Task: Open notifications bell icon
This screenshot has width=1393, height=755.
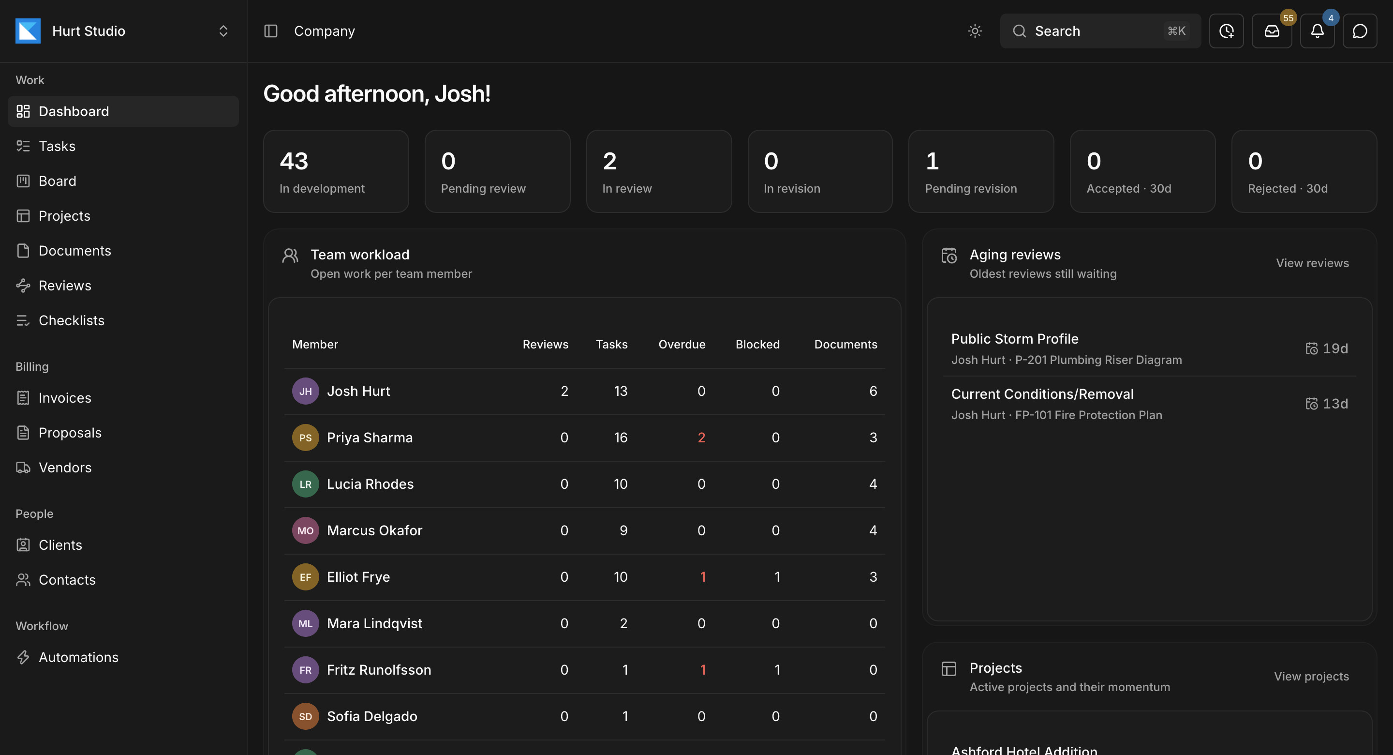Action: (x=1317, y=31)
